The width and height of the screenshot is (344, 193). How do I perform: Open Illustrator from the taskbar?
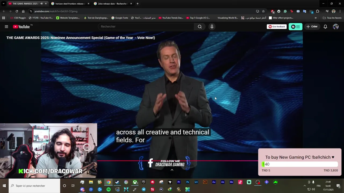coord(205,182)
